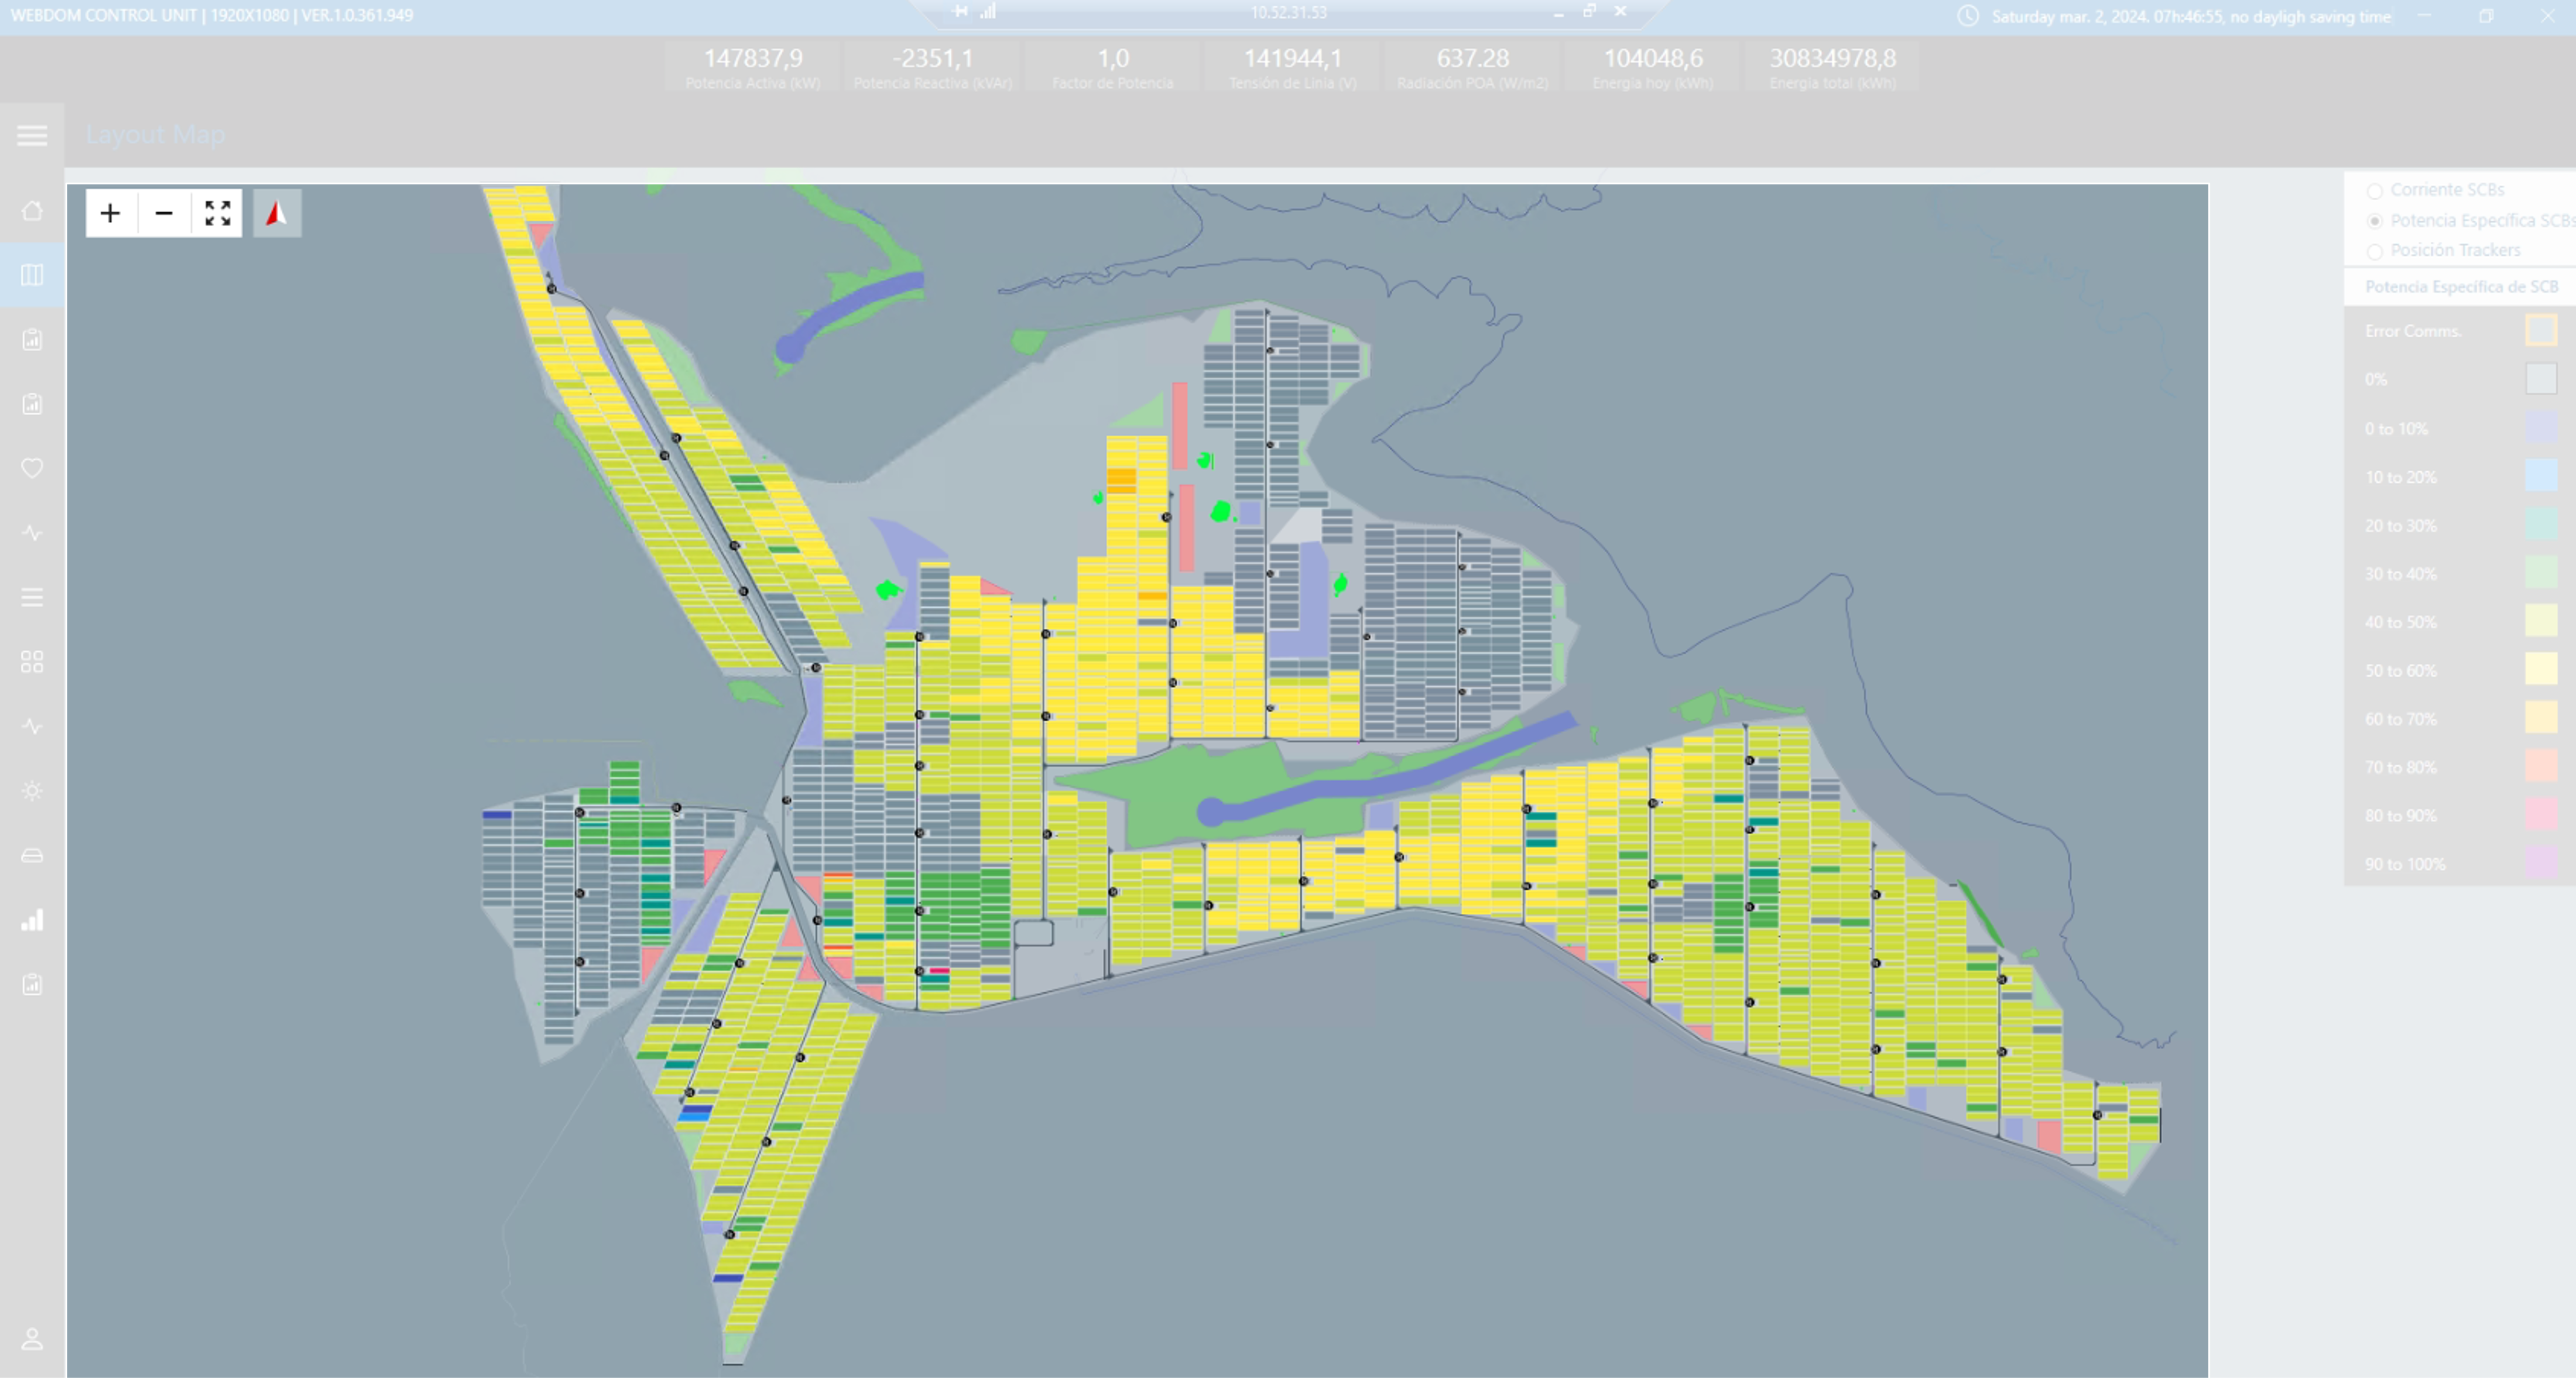Click the Tensión de Línea value 141944,1

[1292, 59]
